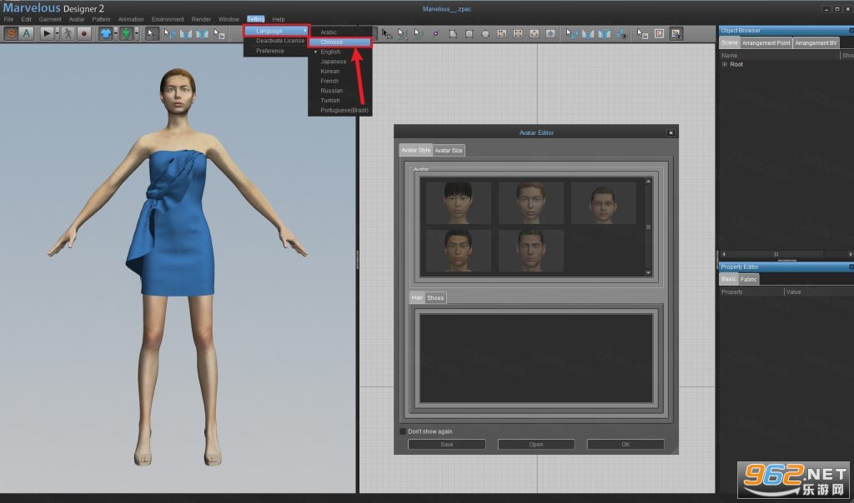Select the rectangle pattern tool

(469, 33)
